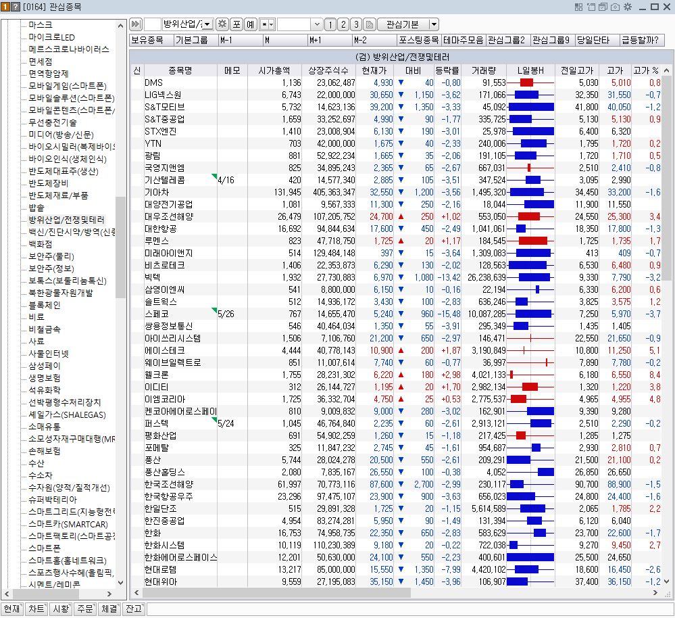Click toolbar page button 2
675x618 pixels.
pyautogui.click(x=343, y=24)
